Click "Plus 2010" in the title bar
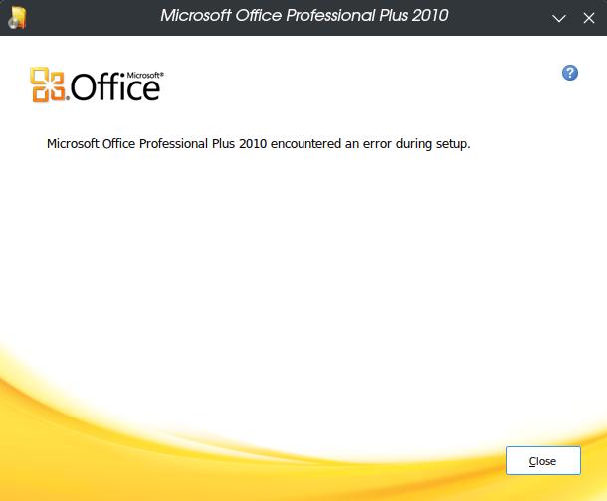This screenshot has height=501, width=607. pyautogui.click(x=413, y=16)
